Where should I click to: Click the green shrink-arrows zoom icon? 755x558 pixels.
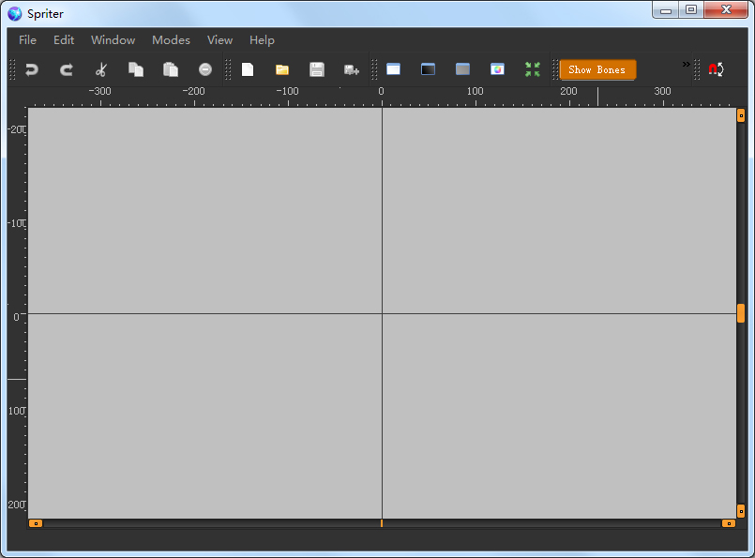click(533, 69)
